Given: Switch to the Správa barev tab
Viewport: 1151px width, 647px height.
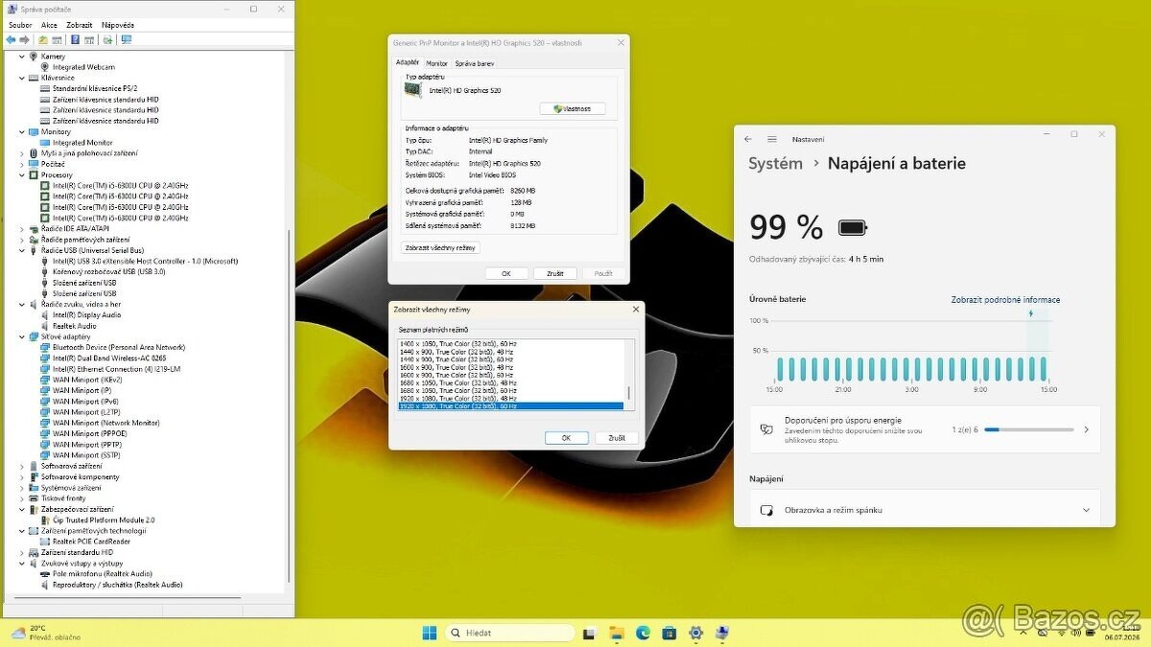Looking at the screenshot, I should click(475, 63).
